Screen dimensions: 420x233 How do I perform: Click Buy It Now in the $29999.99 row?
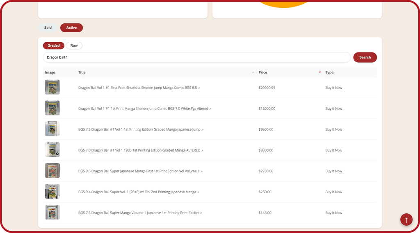coord(334,88)
